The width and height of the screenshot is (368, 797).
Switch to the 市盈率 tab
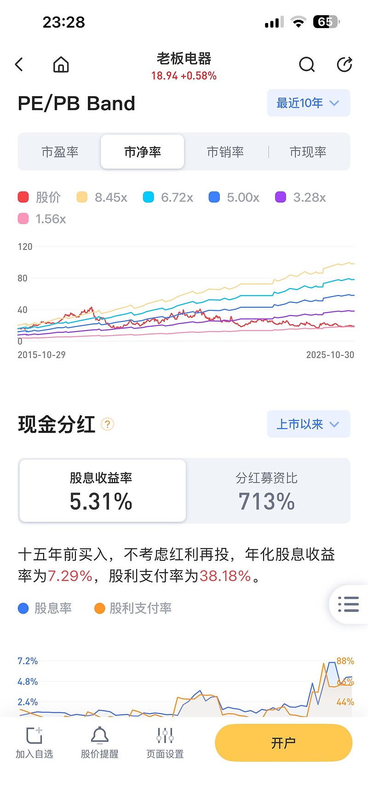point(60,152)
